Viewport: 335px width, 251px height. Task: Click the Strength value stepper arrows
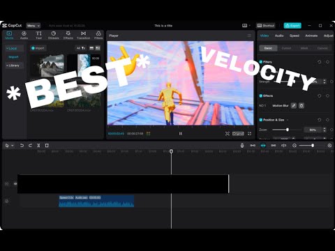coord(325,82)
